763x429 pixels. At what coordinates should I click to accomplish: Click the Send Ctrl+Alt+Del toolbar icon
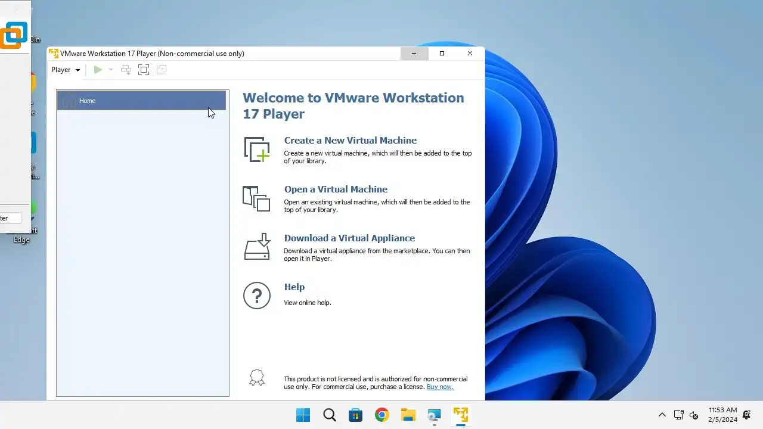[126, 70]
